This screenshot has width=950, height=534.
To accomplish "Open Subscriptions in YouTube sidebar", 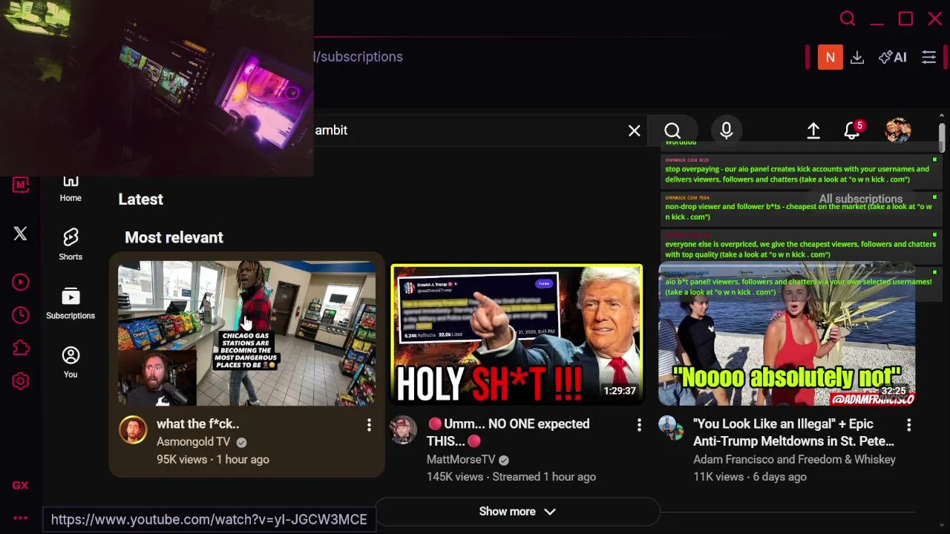I will (x=71, y=303).
